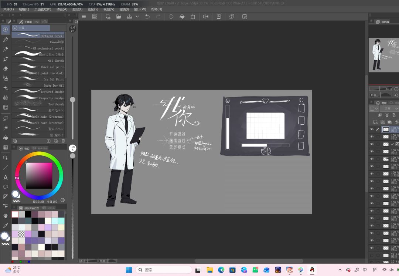Image resolution: width=399 pixels, height=276 pixels.
Task: Switch to the 颜色历史记录 tab
Action: pos(30,208)
